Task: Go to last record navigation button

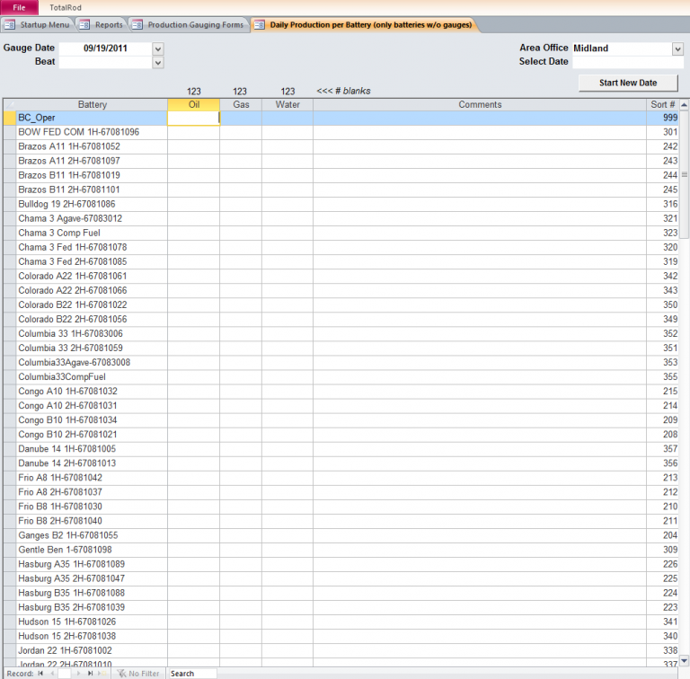Action: pyautogui.click(x=90, y=674)
